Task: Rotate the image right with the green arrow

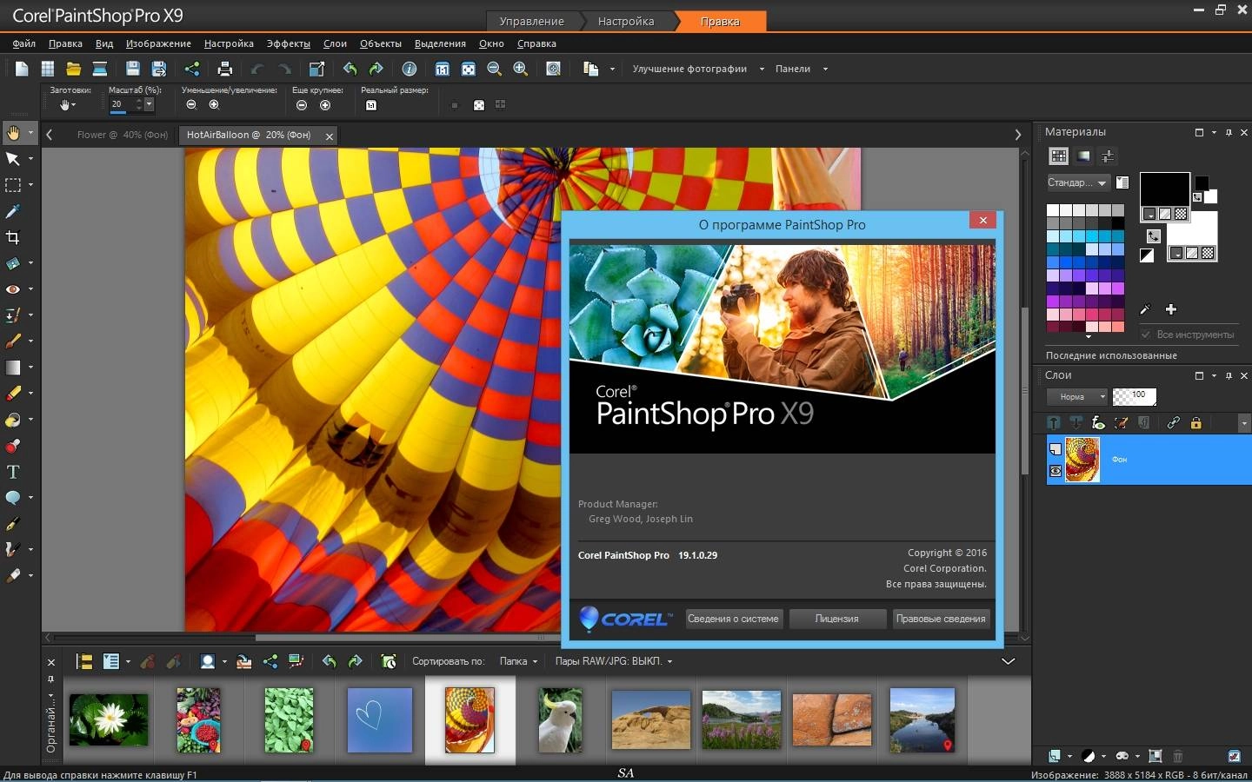Action: click(376, 69)
